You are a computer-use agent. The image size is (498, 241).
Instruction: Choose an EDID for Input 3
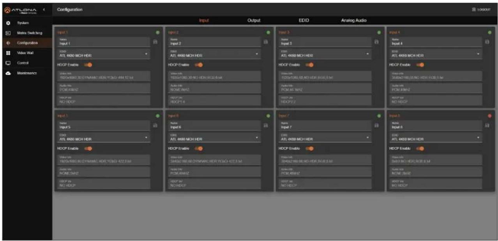(325, 54)
